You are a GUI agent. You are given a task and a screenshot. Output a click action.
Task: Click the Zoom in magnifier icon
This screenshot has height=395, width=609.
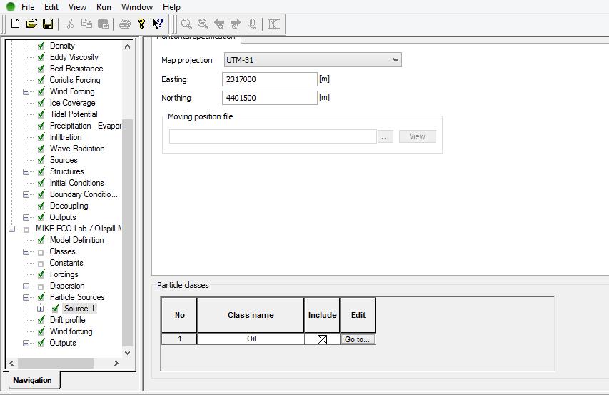(186, 24)
